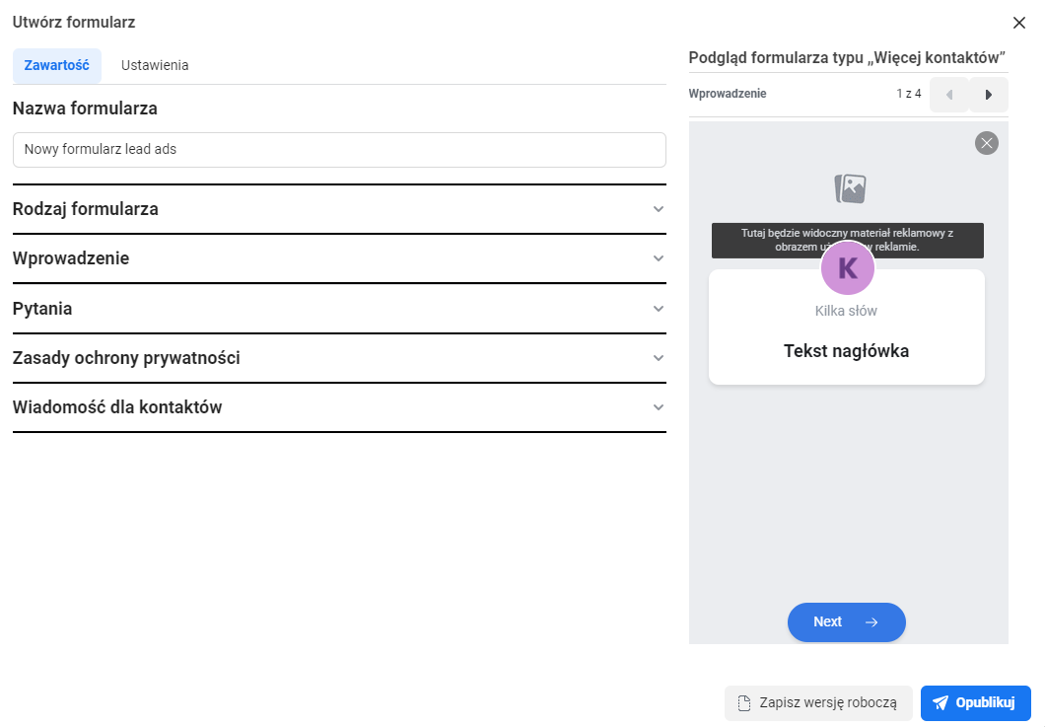1045x727 pixels.
Task: Click the purple K avatar
Action: pyautogui.click(x=847, y=268)
